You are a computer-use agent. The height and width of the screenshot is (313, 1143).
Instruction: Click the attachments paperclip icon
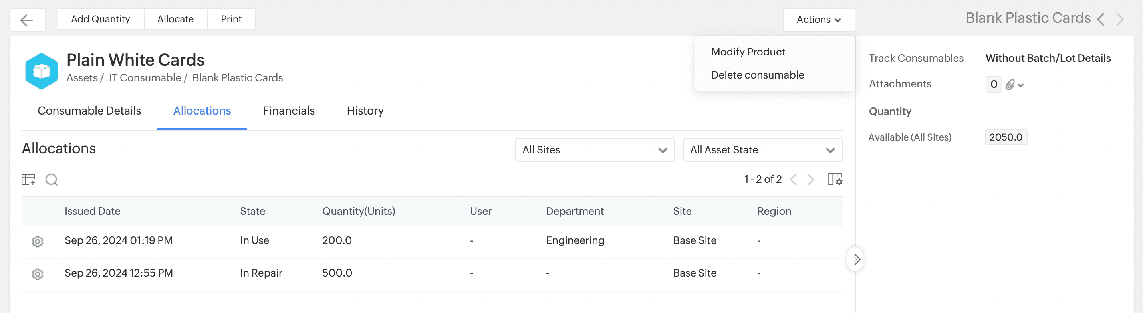(x=1010, y=85)
